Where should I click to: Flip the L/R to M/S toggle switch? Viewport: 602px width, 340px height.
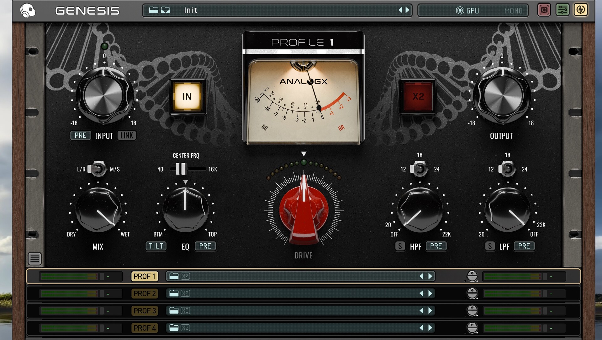(98, 169)
